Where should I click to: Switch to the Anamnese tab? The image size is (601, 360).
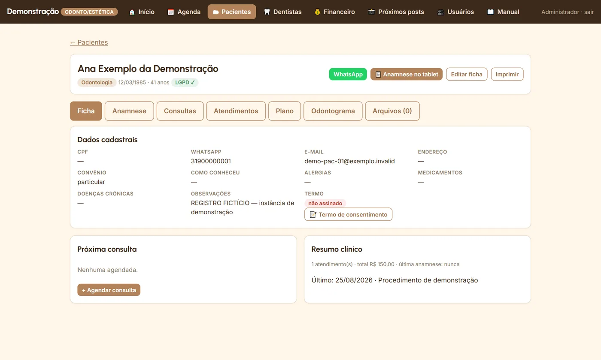(129, 111)
